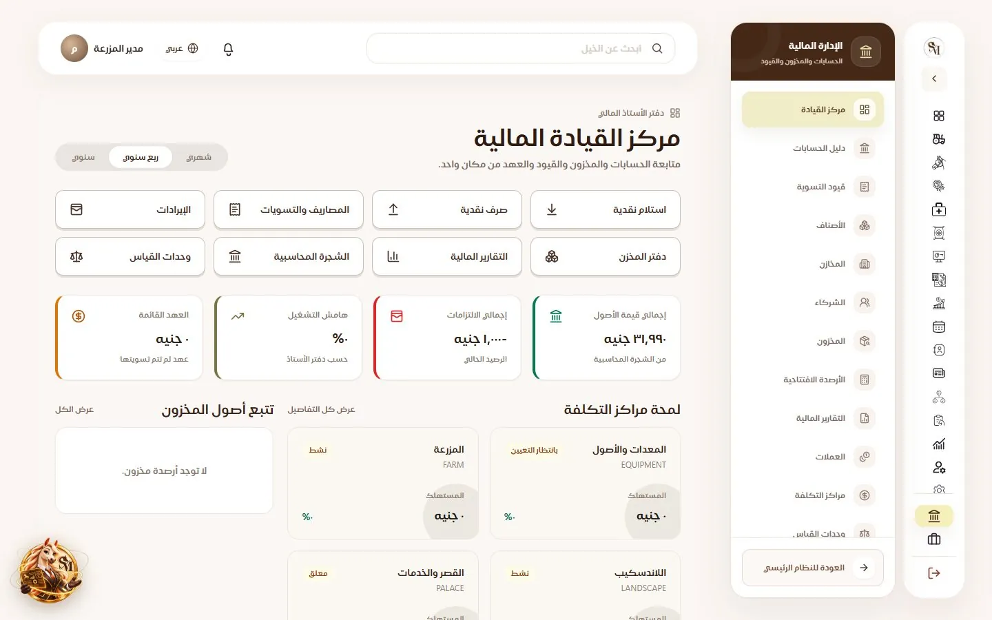Open the rising chart analytics icon in rail
992x620 pixels.
coord(938,444)
